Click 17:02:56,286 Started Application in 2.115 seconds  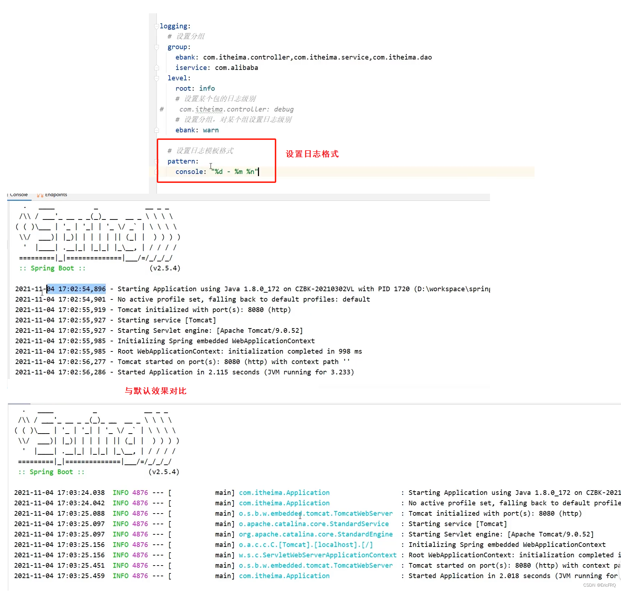click(184, 372)
